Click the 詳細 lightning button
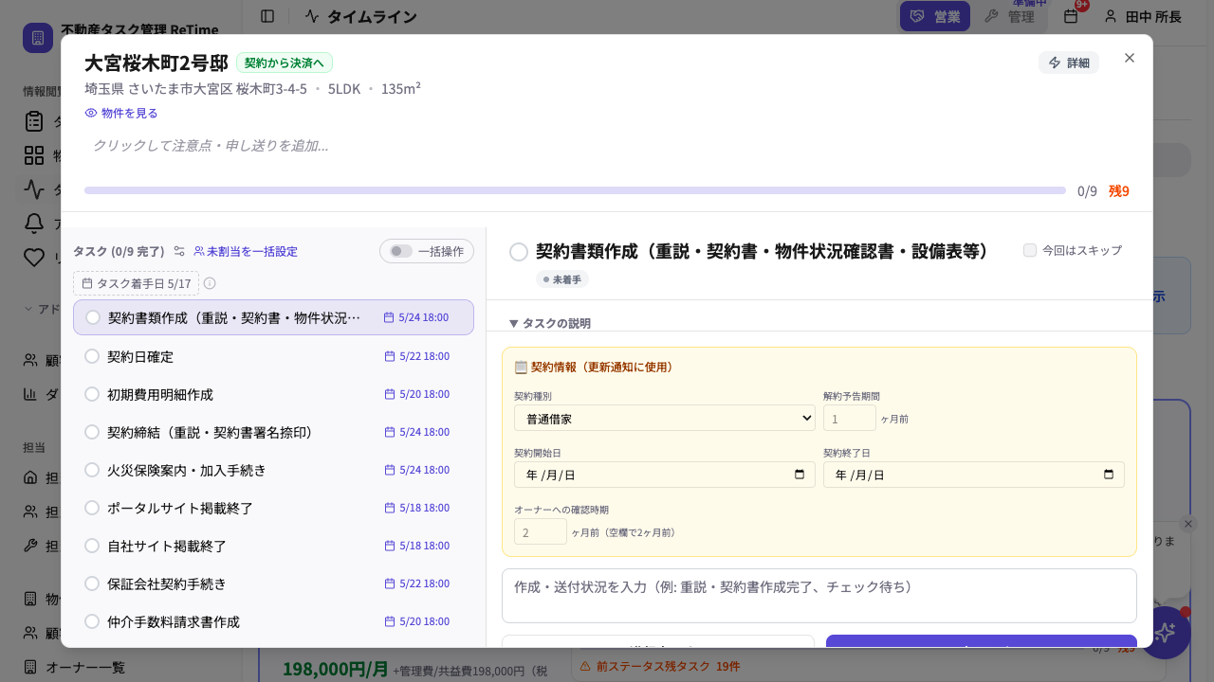The width and height of the screenshot is (1214, 682). (x=1069, y=63)
